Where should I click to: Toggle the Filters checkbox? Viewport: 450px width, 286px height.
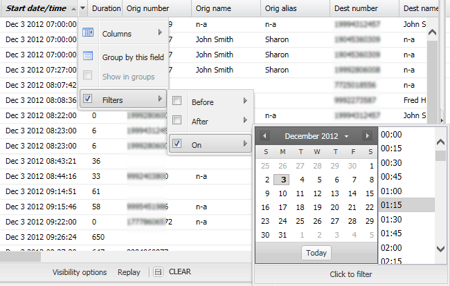[87, 99]
